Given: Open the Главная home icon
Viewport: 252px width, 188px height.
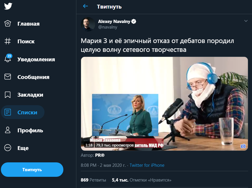Looking at the screenshot, I should [8, 24].
